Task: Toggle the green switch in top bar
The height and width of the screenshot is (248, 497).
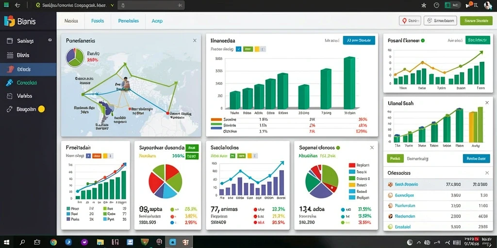Action: click(x=452, y=5)
